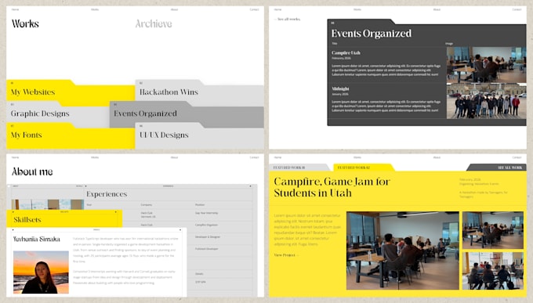Open the lower small Campfire photo
The width and height of the screenshot is (533, 303).
coord(493,271)
